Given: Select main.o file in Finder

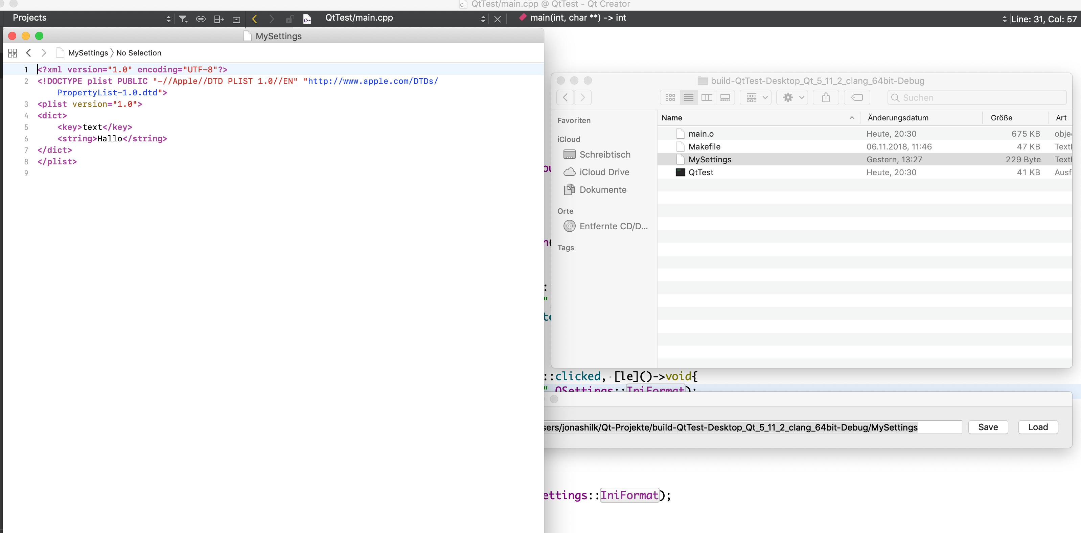Looking at the screenshot, I should click(865, 134).
